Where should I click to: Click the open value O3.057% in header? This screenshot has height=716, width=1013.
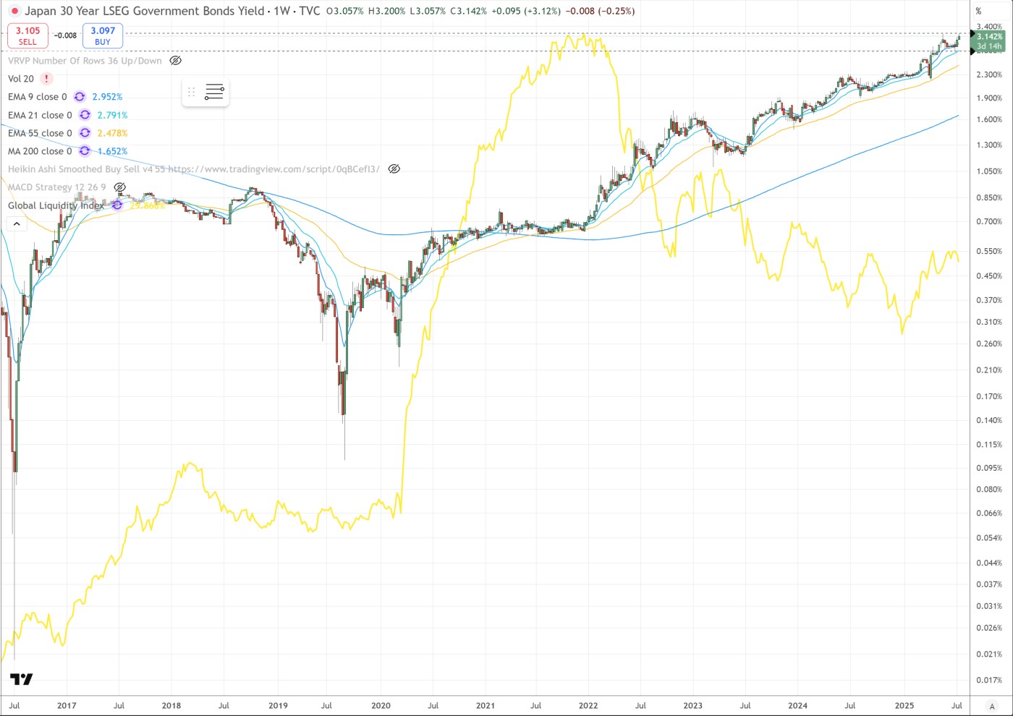pyautogui.click(x=345, y=12)
